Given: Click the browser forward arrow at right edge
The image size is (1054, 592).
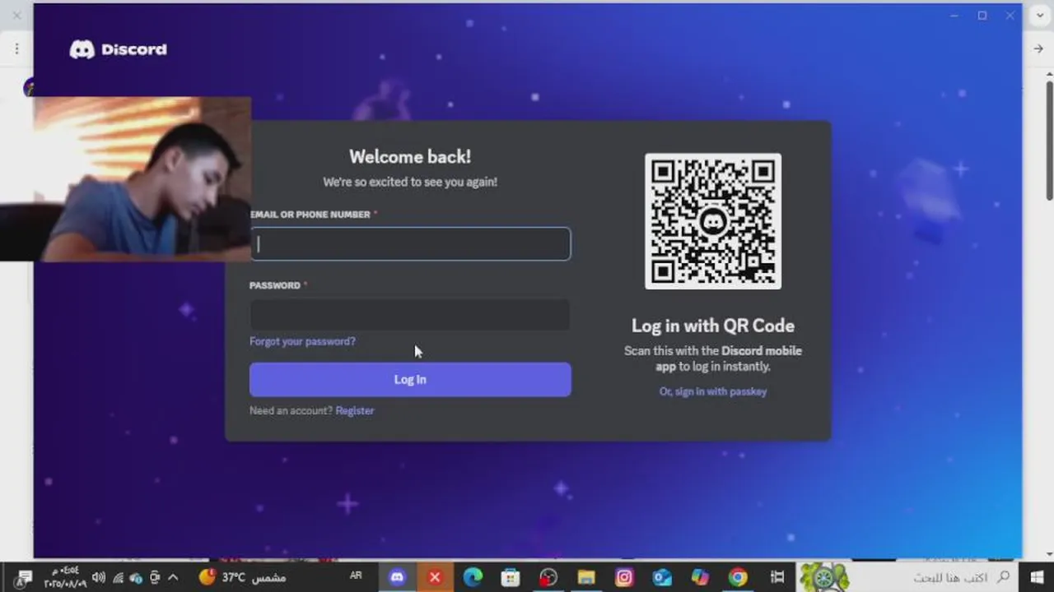Looking at the screenshot, I should coord(1038,49).
